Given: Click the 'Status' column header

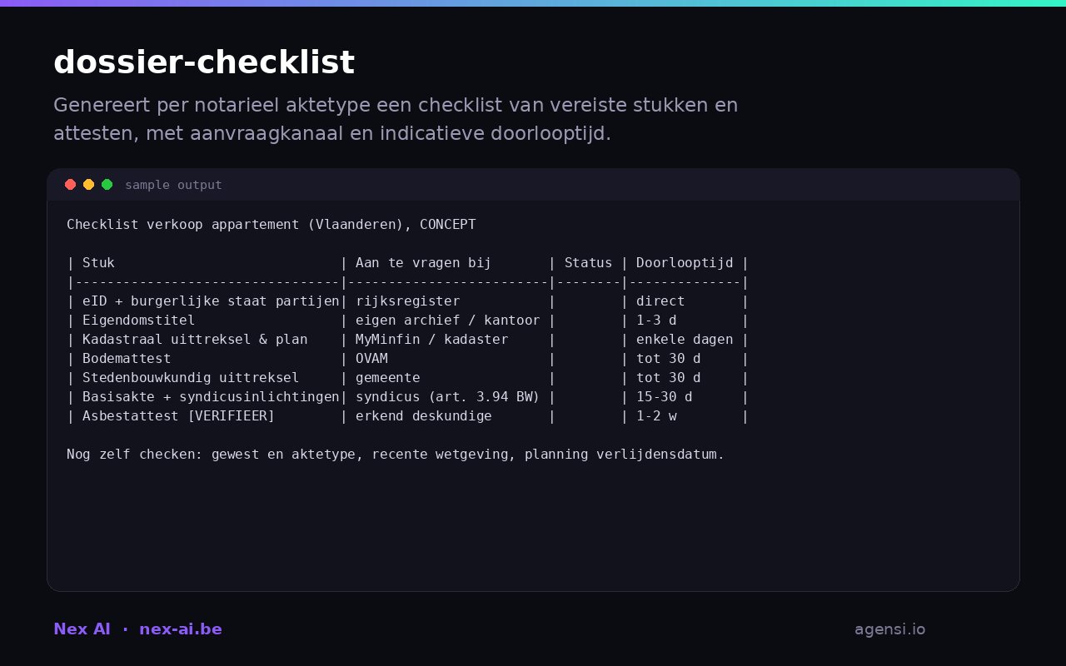Looking at the screenshot, I should tap(588, 263).
